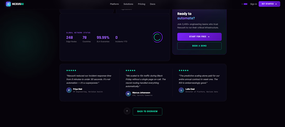Click the stars above the Black Friday testimonial
Screen dimensions: 285x127
pos(131,70)
